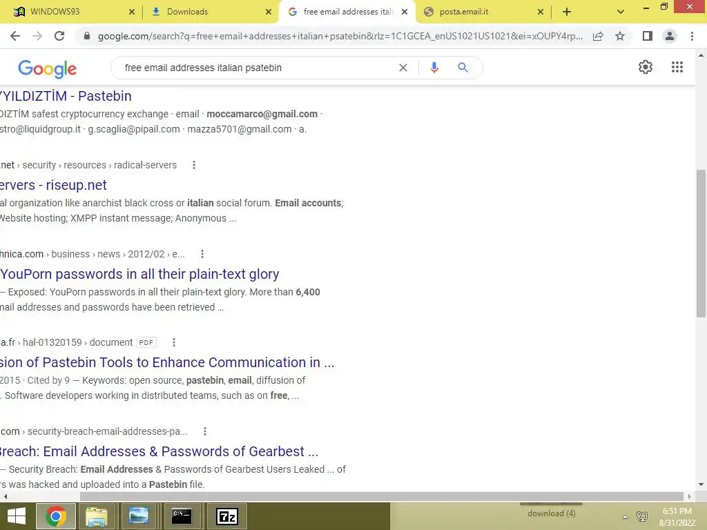This screenshot has width=707, height=530.
Task: Open the Google apps grid
Action: (x=677, y=67)
